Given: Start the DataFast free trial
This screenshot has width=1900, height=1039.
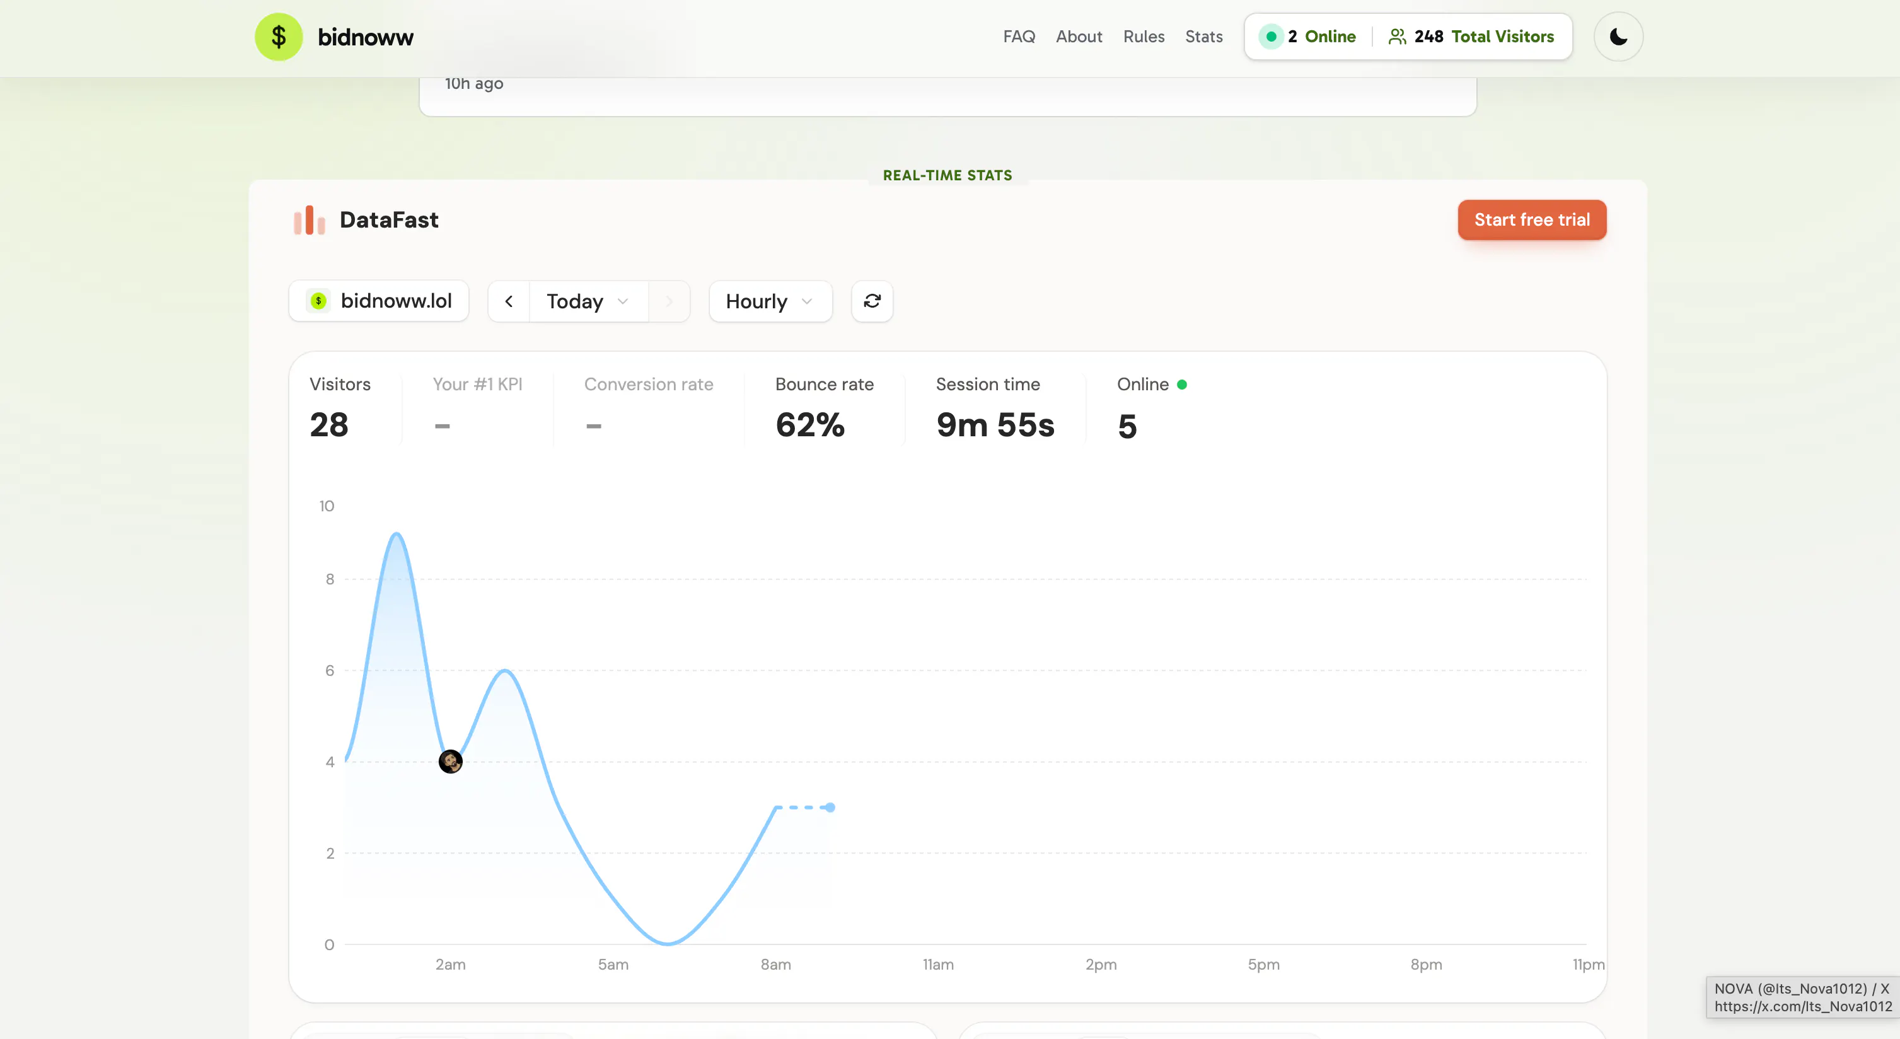Looking at the screenshot, I should [x=1531, y=220].
